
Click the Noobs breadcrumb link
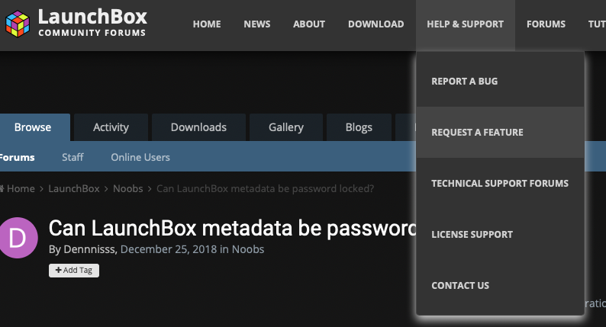(128, 188)
